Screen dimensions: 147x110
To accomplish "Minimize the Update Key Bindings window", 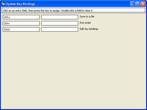I will point(133,4).
